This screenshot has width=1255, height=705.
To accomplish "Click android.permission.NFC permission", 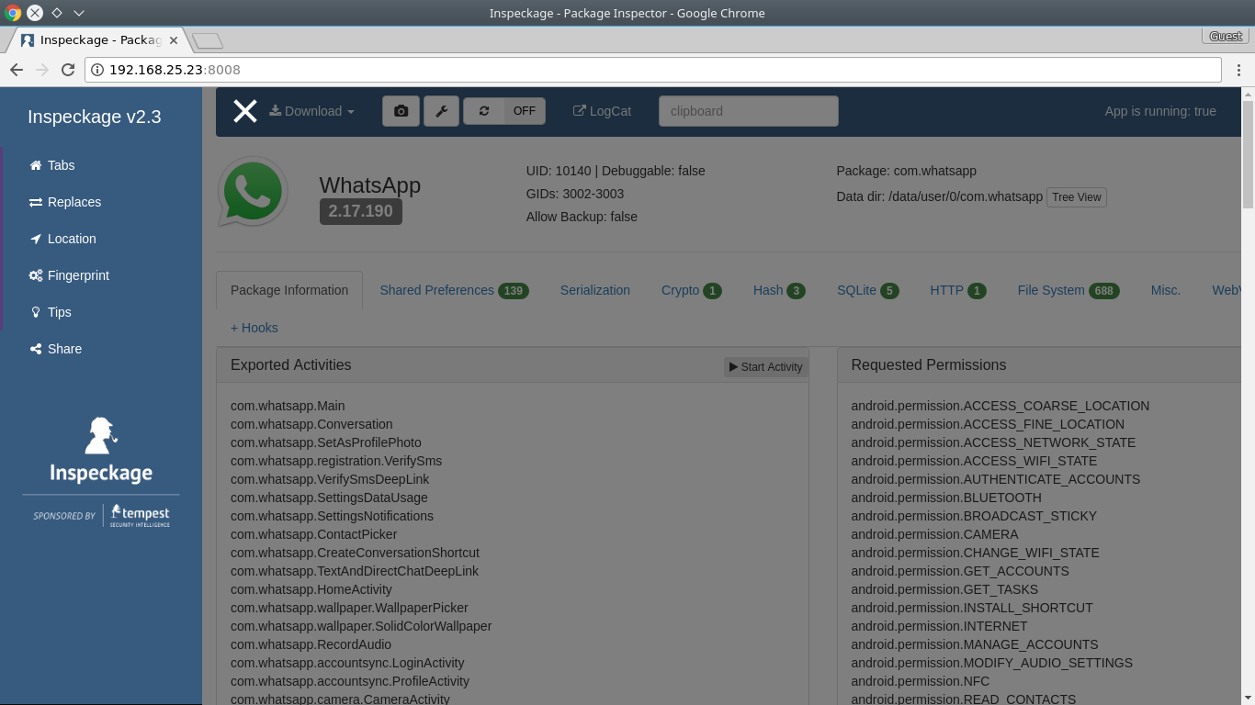I will click(921, 681).
